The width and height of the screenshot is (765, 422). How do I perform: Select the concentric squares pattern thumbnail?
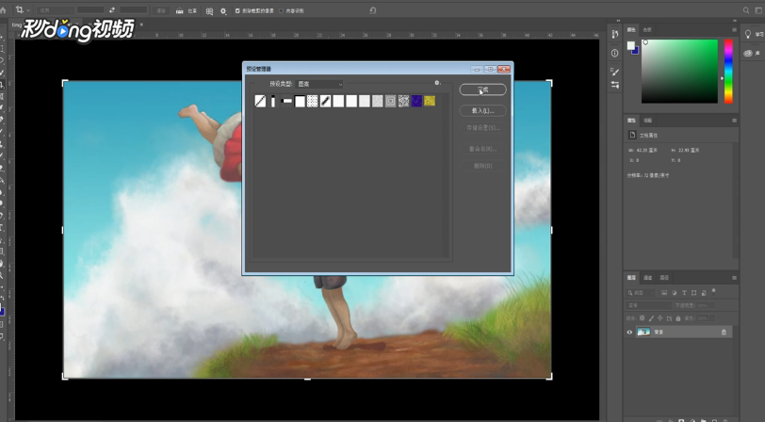[390, 101]
